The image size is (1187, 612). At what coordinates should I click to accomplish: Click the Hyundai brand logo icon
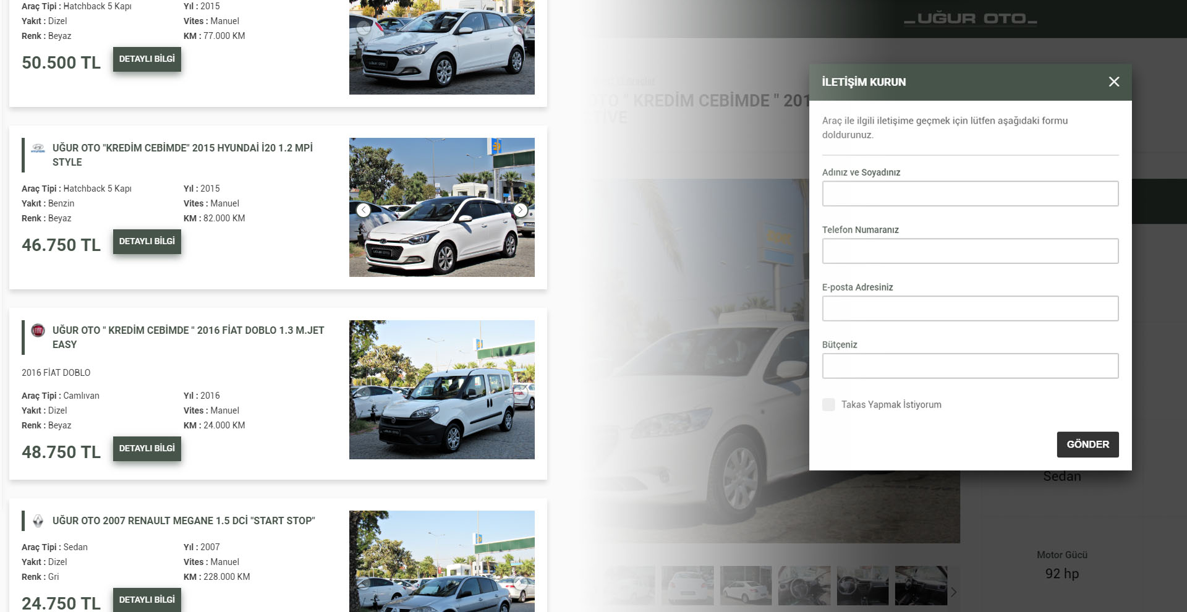[38, 148]
